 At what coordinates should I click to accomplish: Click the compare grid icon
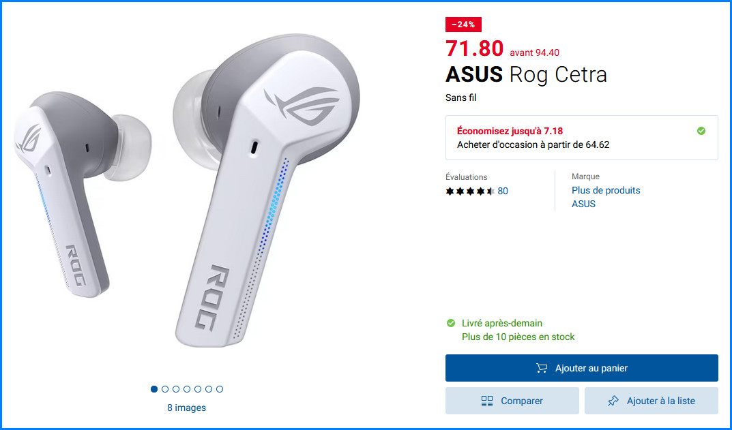pyautogui.click(x=487, y=401)
